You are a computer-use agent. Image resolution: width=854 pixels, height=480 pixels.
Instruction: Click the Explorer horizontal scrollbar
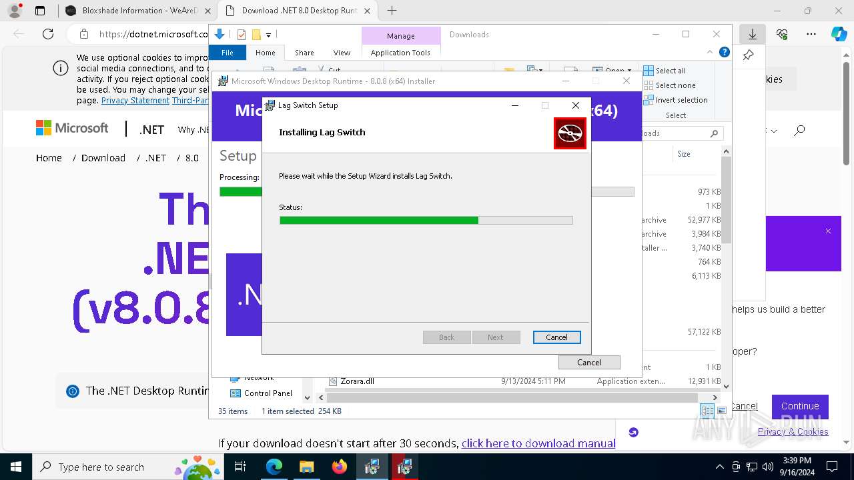[512, 397]
